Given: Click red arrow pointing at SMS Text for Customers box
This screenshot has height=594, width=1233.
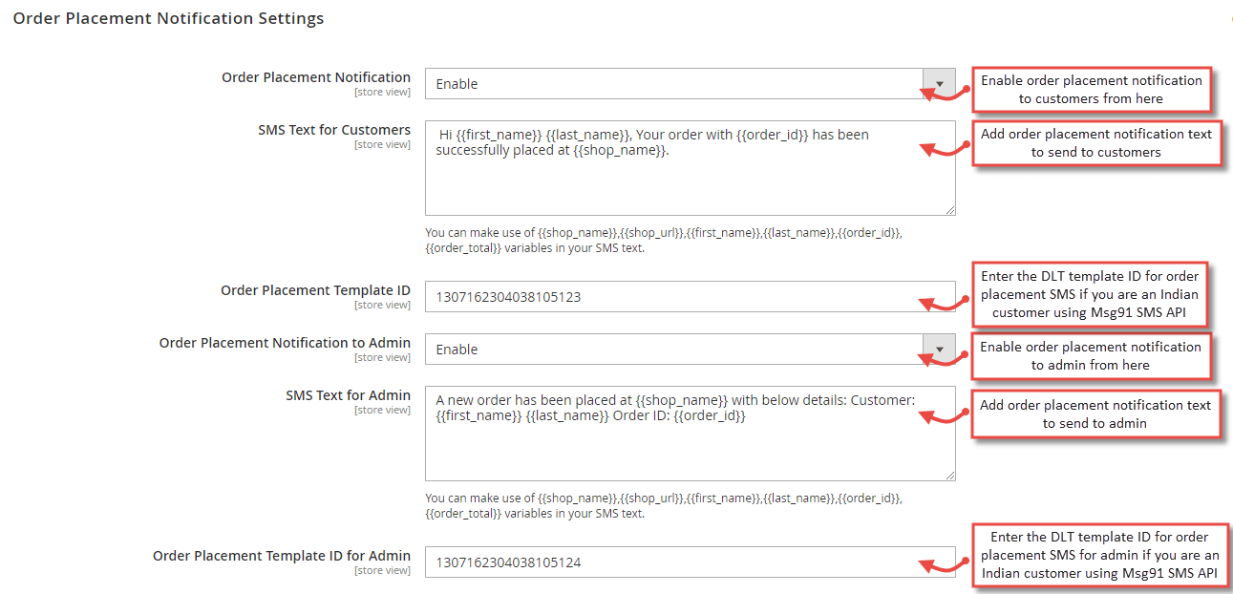Looking at the screenshot, I should point(946,148).
